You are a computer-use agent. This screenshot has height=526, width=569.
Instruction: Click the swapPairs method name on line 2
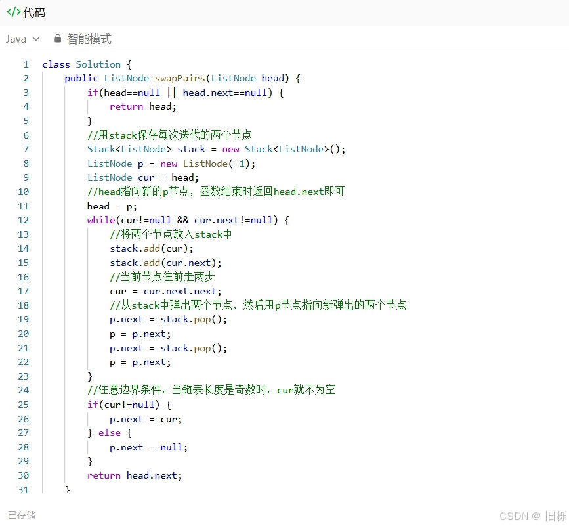coord(180,78)
